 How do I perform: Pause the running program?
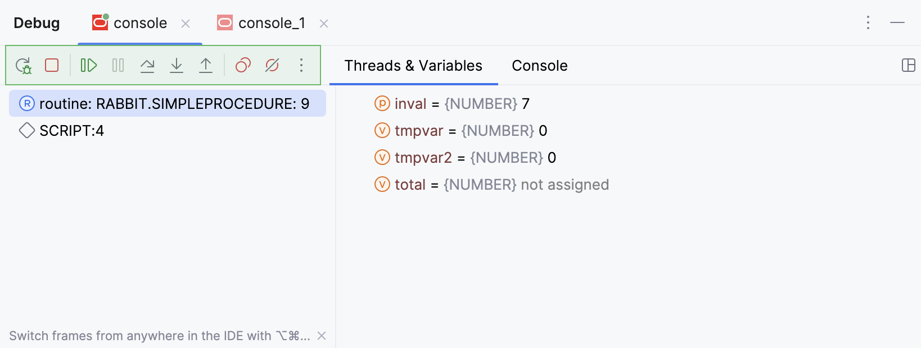(118, 65)
